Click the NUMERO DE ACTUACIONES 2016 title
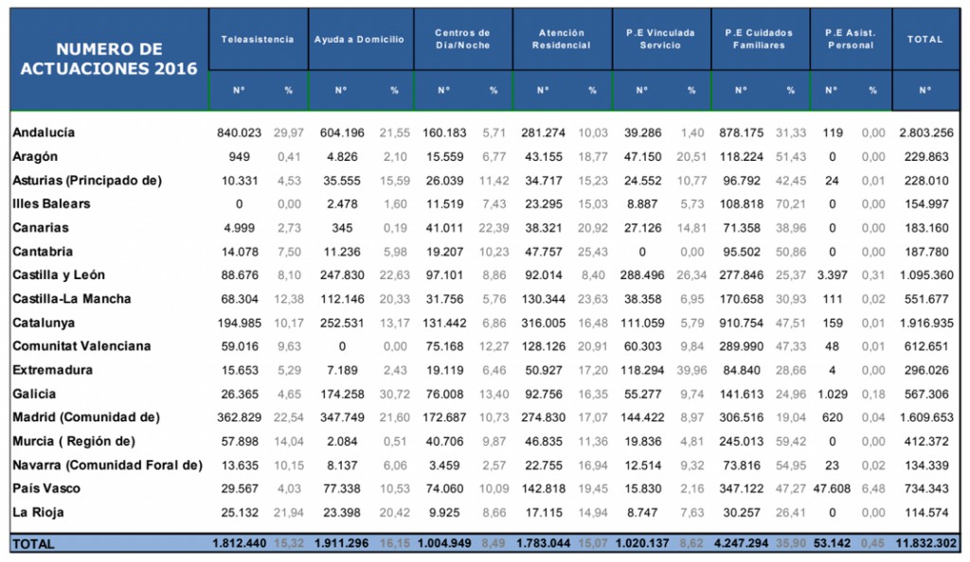Image resolution: width=970 pixels, height=562 pixels. 109,59
